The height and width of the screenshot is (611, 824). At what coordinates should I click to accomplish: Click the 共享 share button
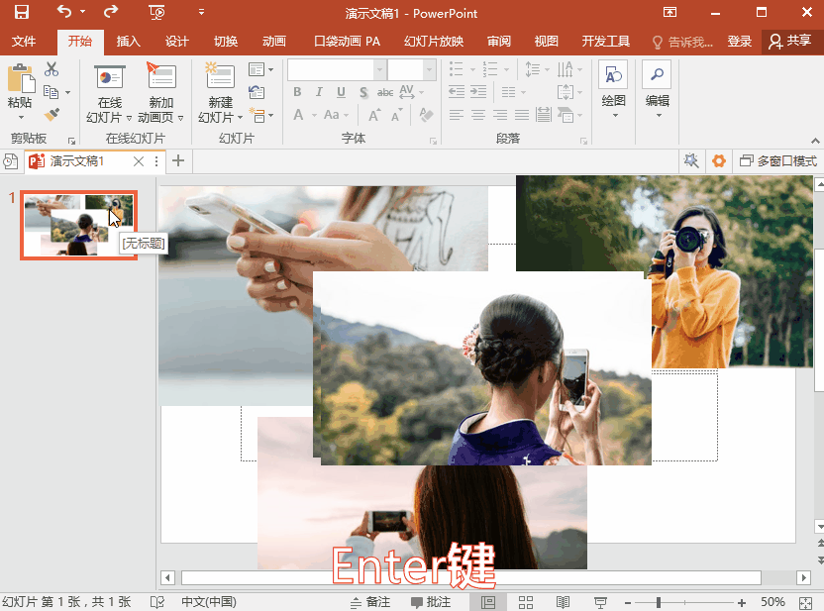click(x=789, y=42)
